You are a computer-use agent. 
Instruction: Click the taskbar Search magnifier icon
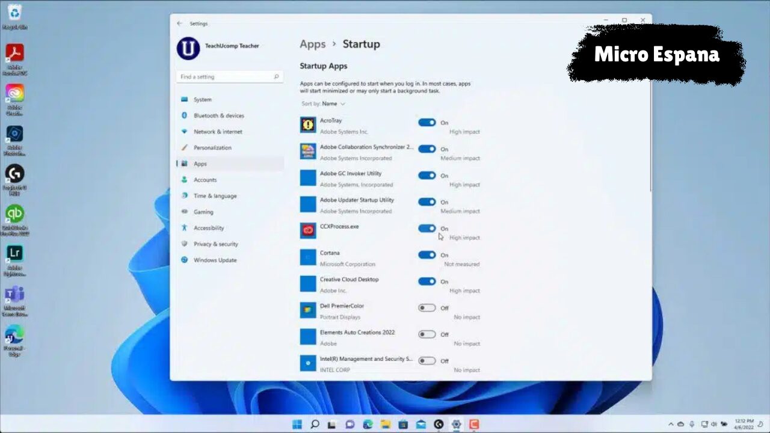(x=315, y=425)
